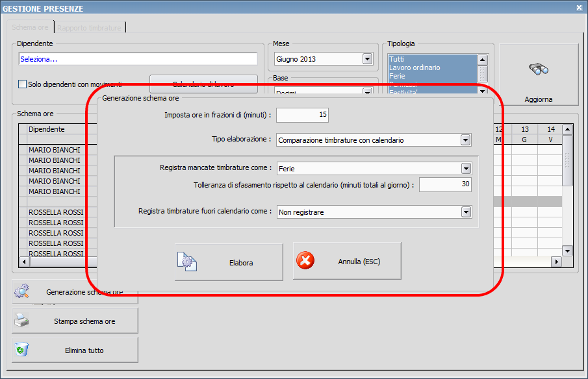Viewport: 588px width, 379px height.
Task: Click the red X Annulla icon
Action: tap(305, 261)
